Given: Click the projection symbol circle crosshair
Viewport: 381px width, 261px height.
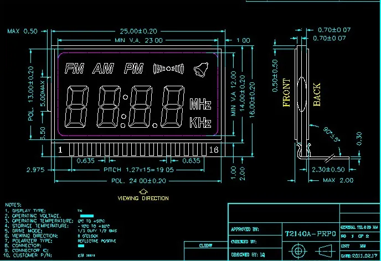Looking at the screenshot, I should [298, 251].
